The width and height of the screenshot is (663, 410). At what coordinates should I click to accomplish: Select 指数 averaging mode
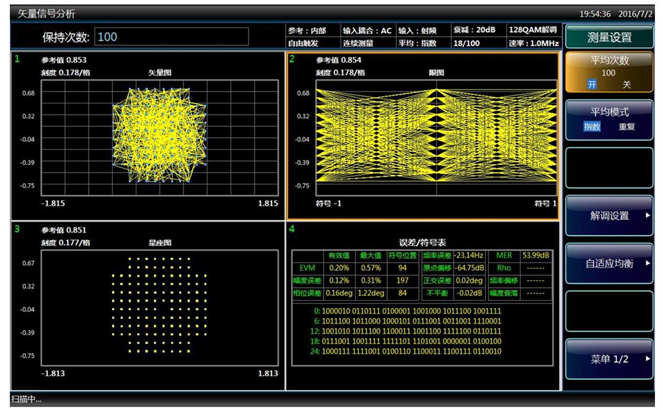point(592,127)
